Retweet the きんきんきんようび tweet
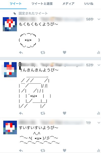The height and width of the screenshot is (153, 101). [43, 113]
